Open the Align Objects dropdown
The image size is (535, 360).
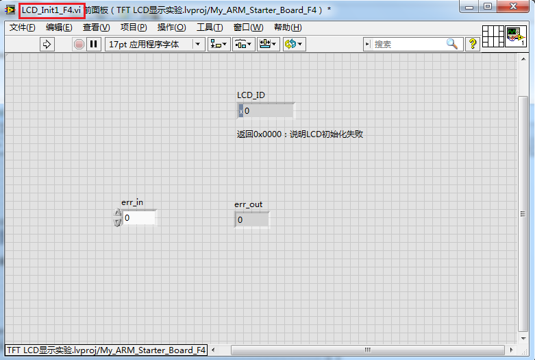pyautogui.click(x=219, y=45)
